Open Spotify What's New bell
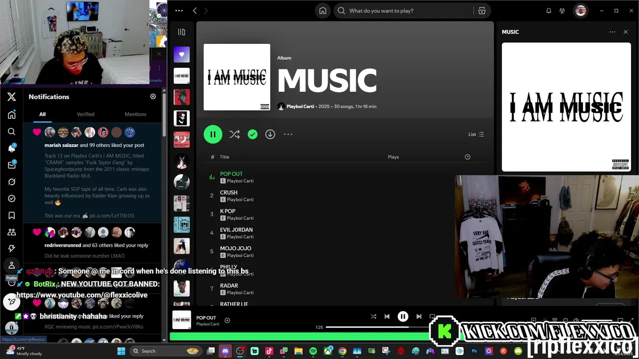The width and height of the screenshot is (639, 359). [x=549, y=10]
